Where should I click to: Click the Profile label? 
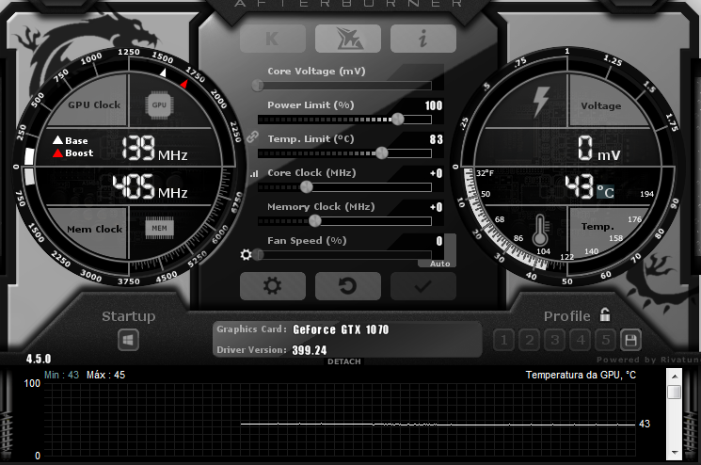[566, 316]
